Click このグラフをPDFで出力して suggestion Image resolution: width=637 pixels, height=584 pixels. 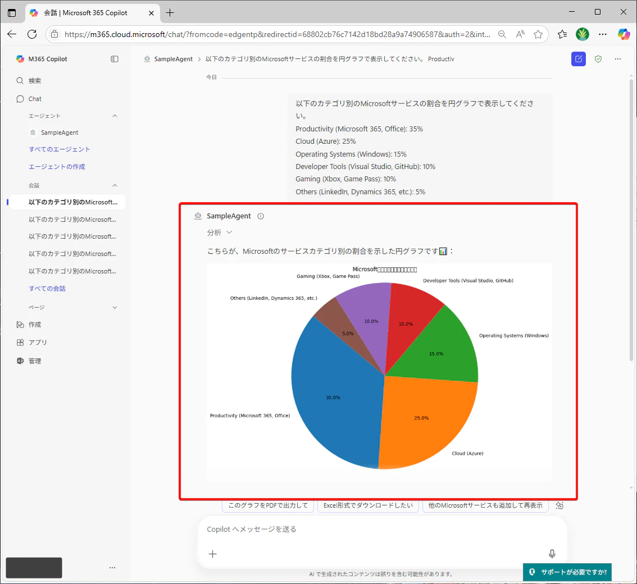[x=268, y=505]
